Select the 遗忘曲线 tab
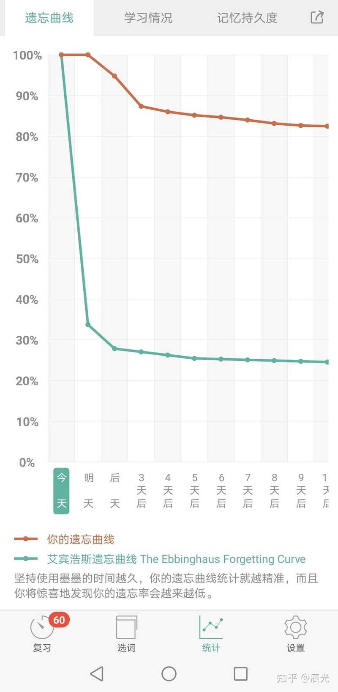Viewport: 338px width, 692px height. tap(49, 18)
